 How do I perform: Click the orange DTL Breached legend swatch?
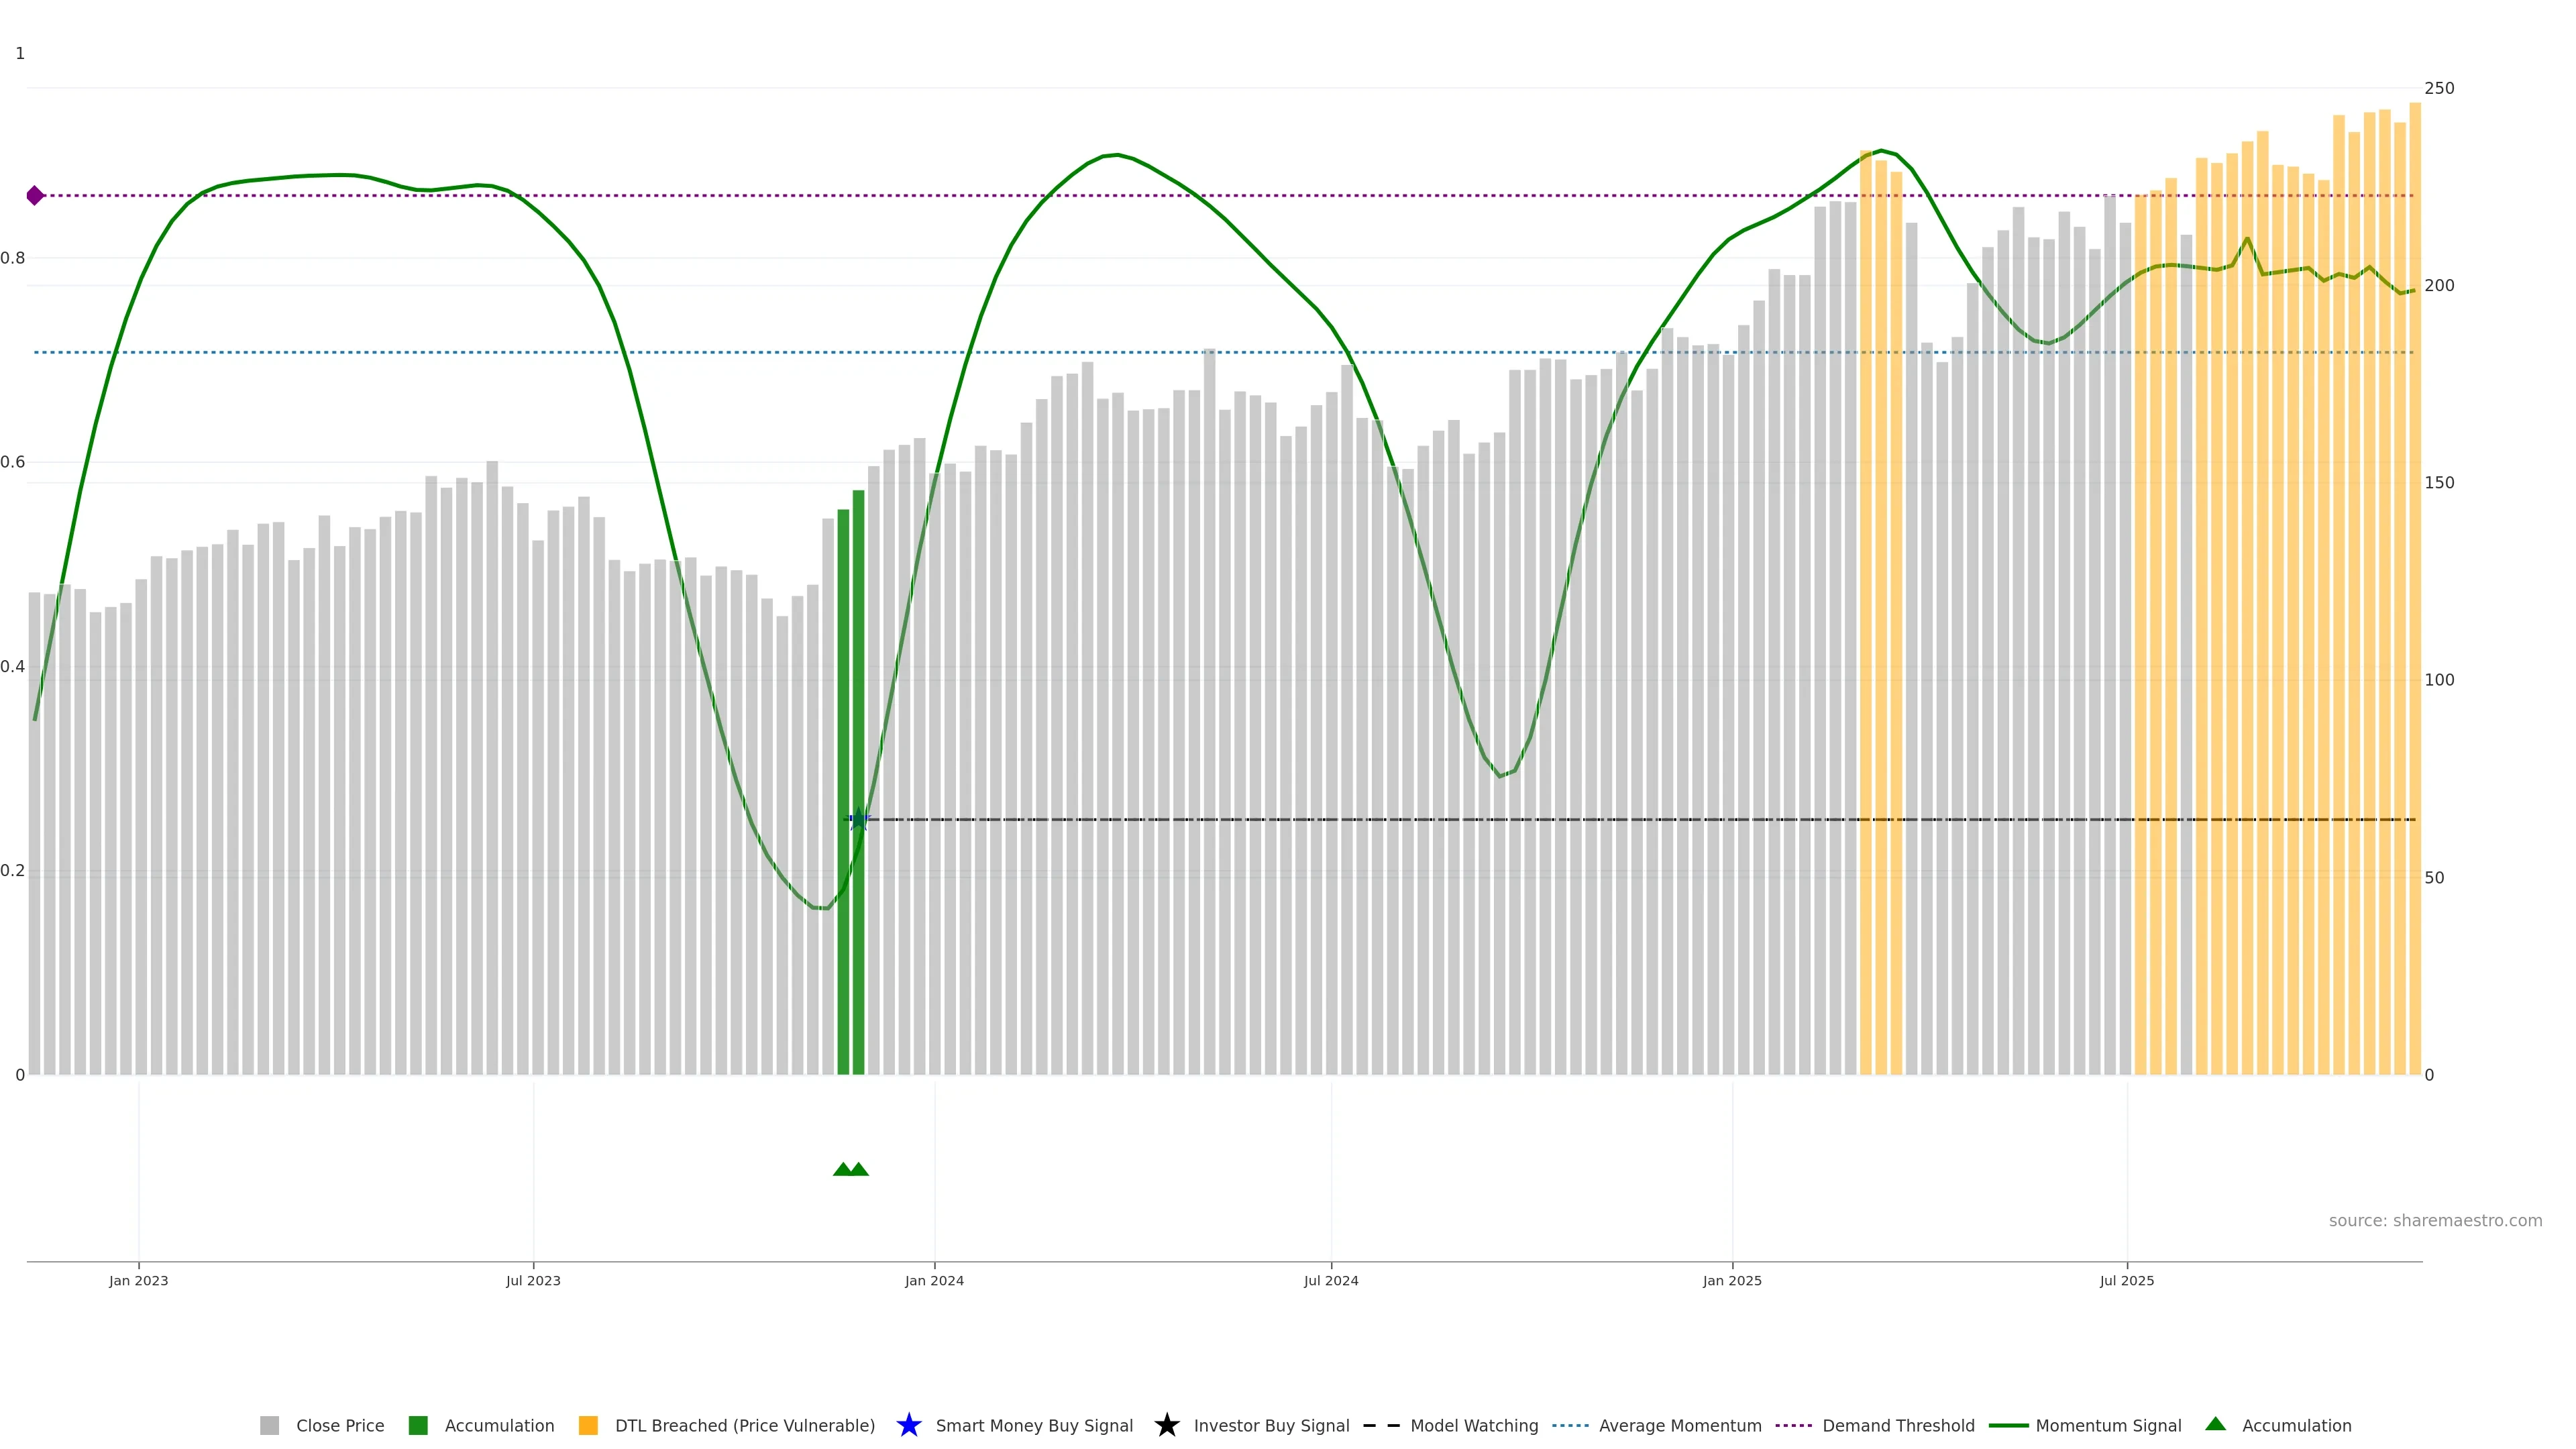[588, 1425]
